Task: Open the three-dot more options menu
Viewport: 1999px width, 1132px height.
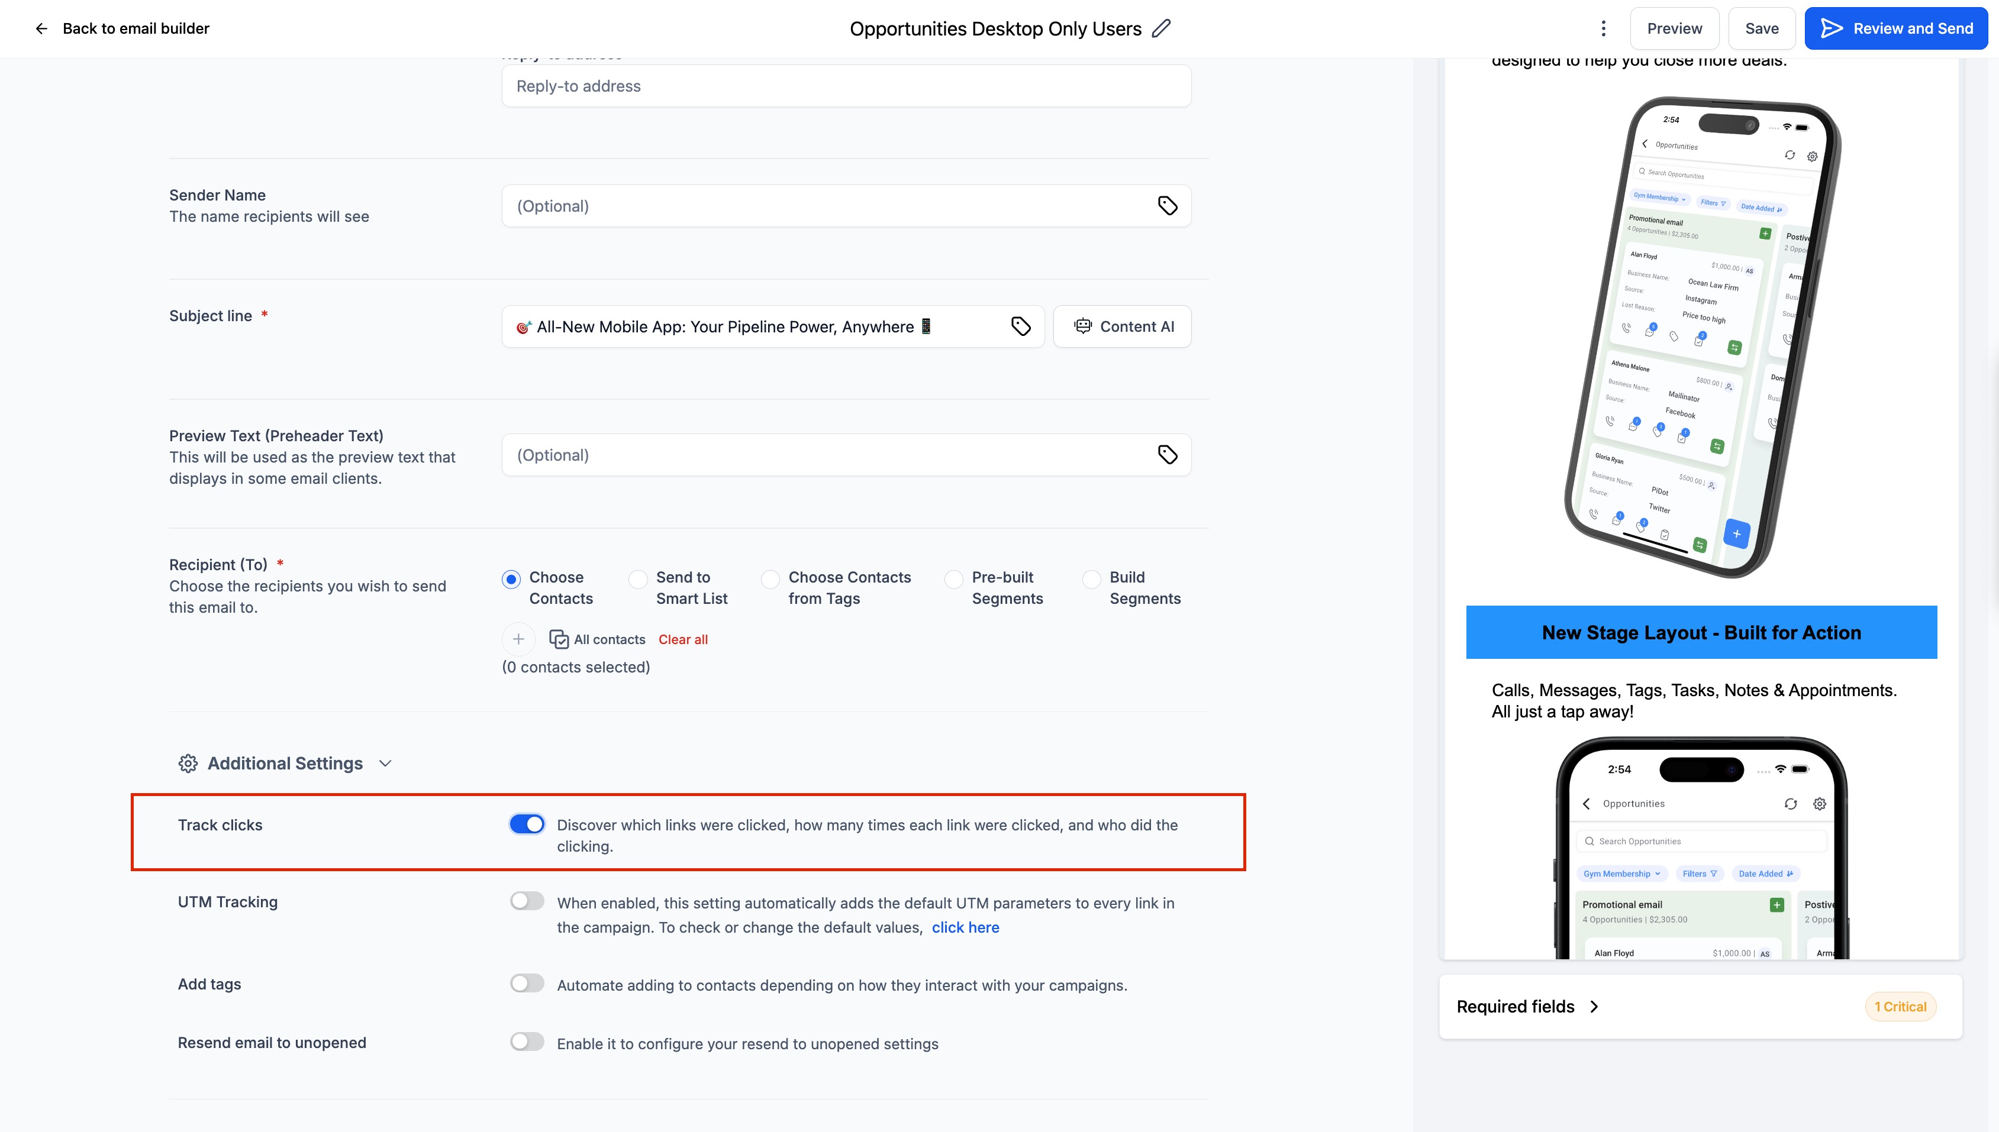Action: (x=1603, y=29)
